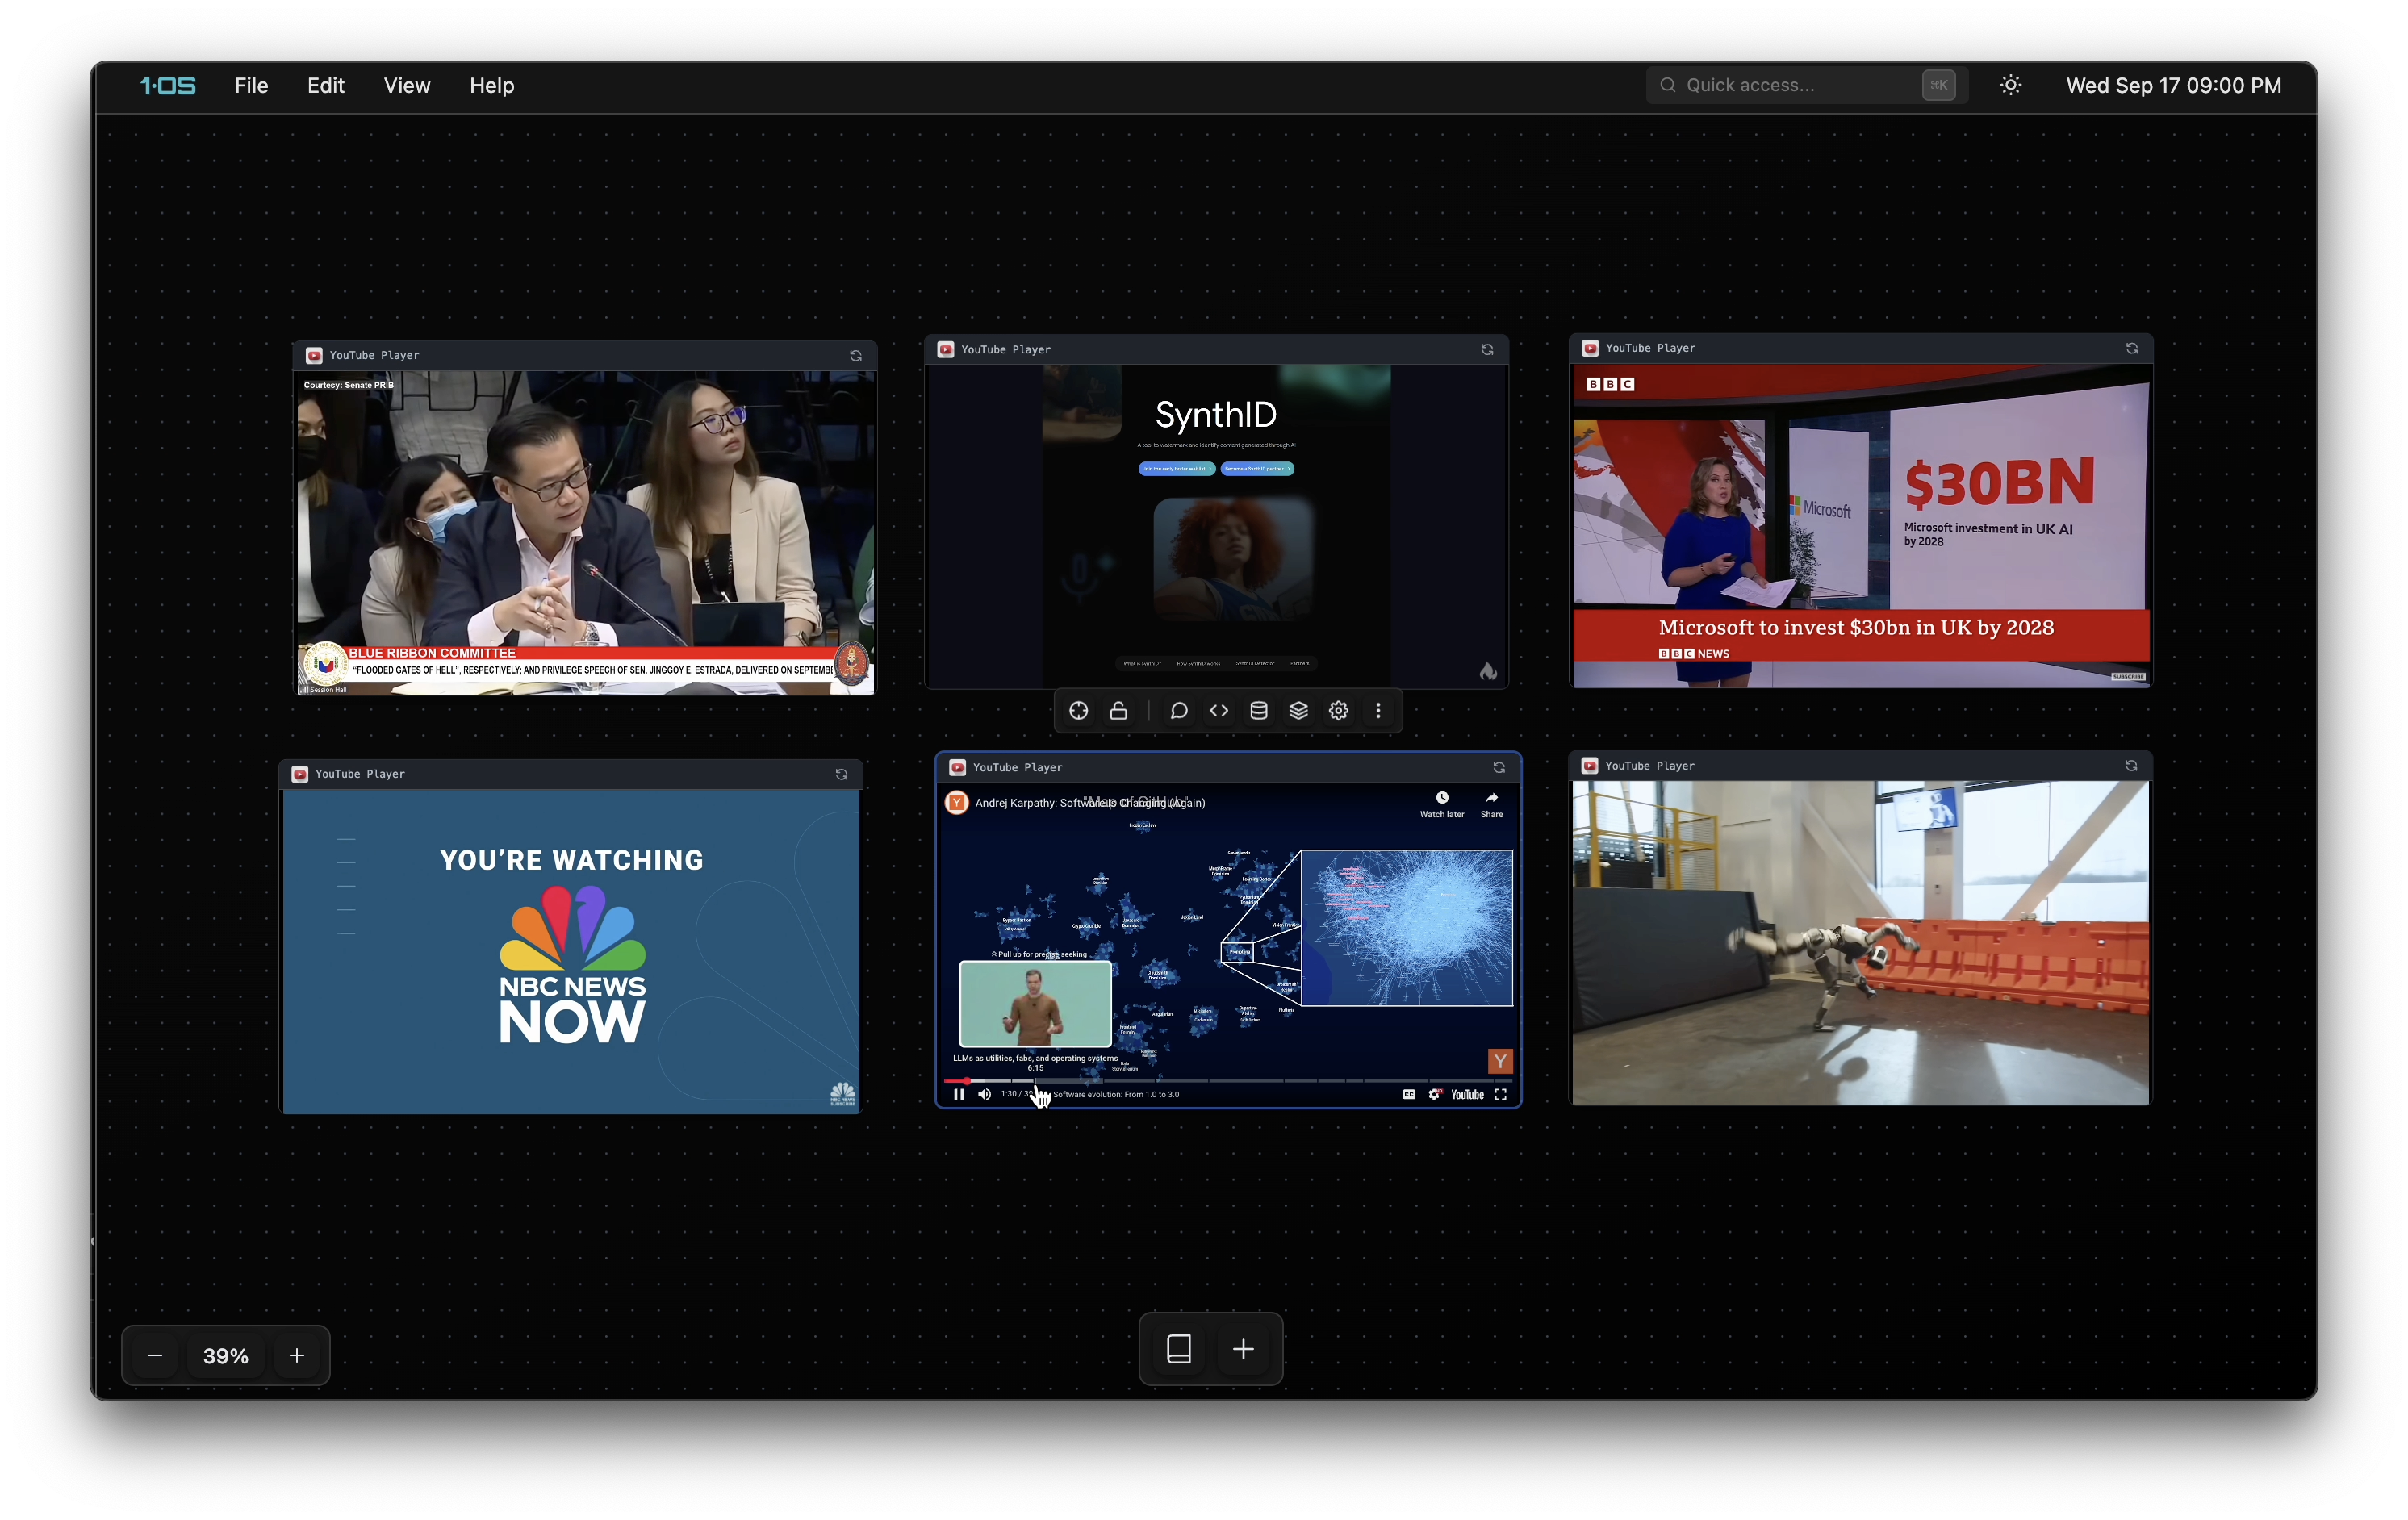Image resolution: width=2408 pixels, height=1520 pixels.
Task: Enter fullscreen on Karpathy video
Action: point(1500,1094)
